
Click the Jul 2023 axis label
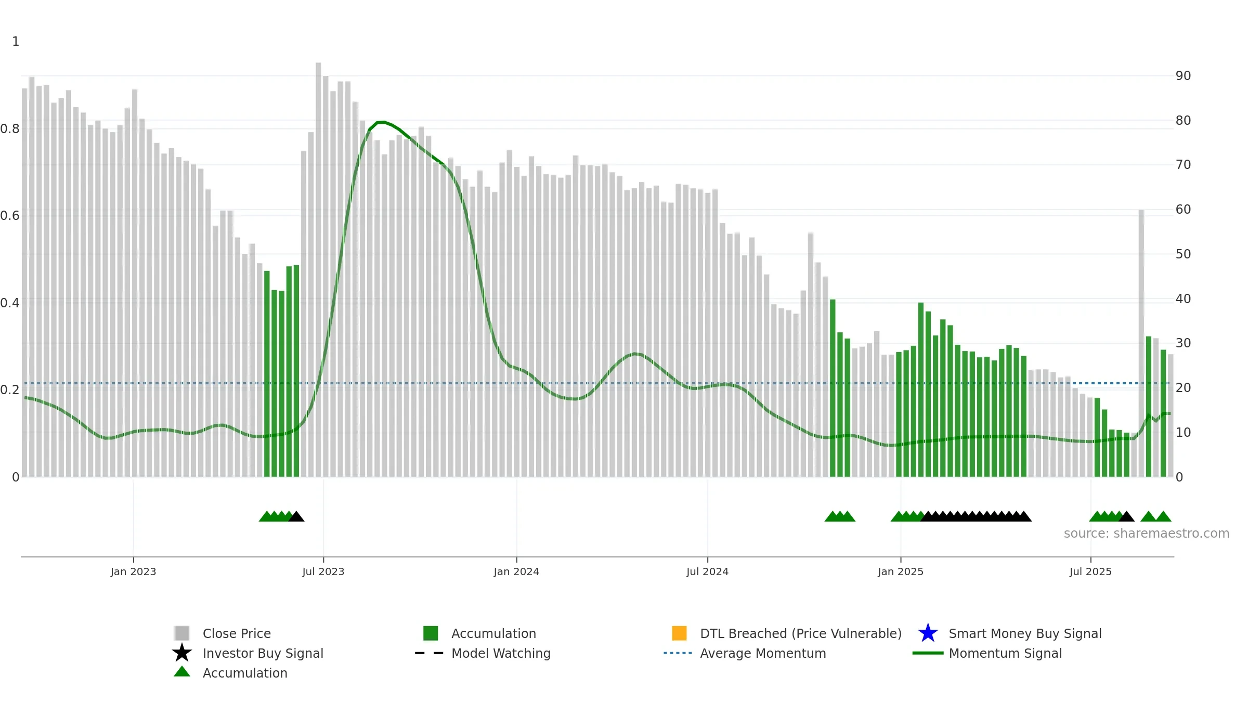(x=323, y=572)
